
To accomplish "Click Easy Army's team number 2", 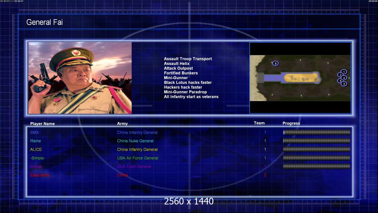I will [x=265, y=175].
